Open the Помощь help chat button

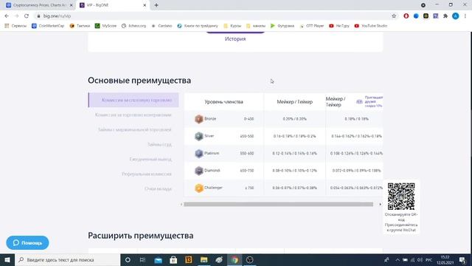(27, 243)
